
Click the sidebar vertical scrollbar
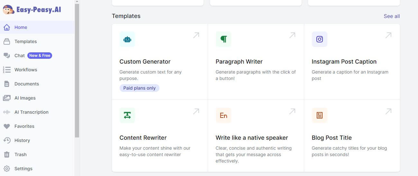pos(77,71)
